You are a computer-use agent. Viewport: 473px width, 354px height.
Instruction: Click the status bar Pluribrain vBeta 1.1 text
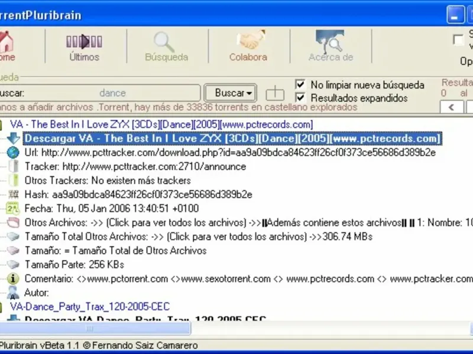[99, 345]
